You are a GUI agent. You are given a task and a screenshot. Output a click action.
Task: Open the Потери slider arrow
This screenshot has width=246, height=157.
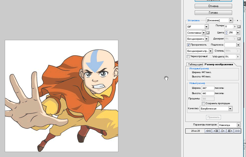235,27
